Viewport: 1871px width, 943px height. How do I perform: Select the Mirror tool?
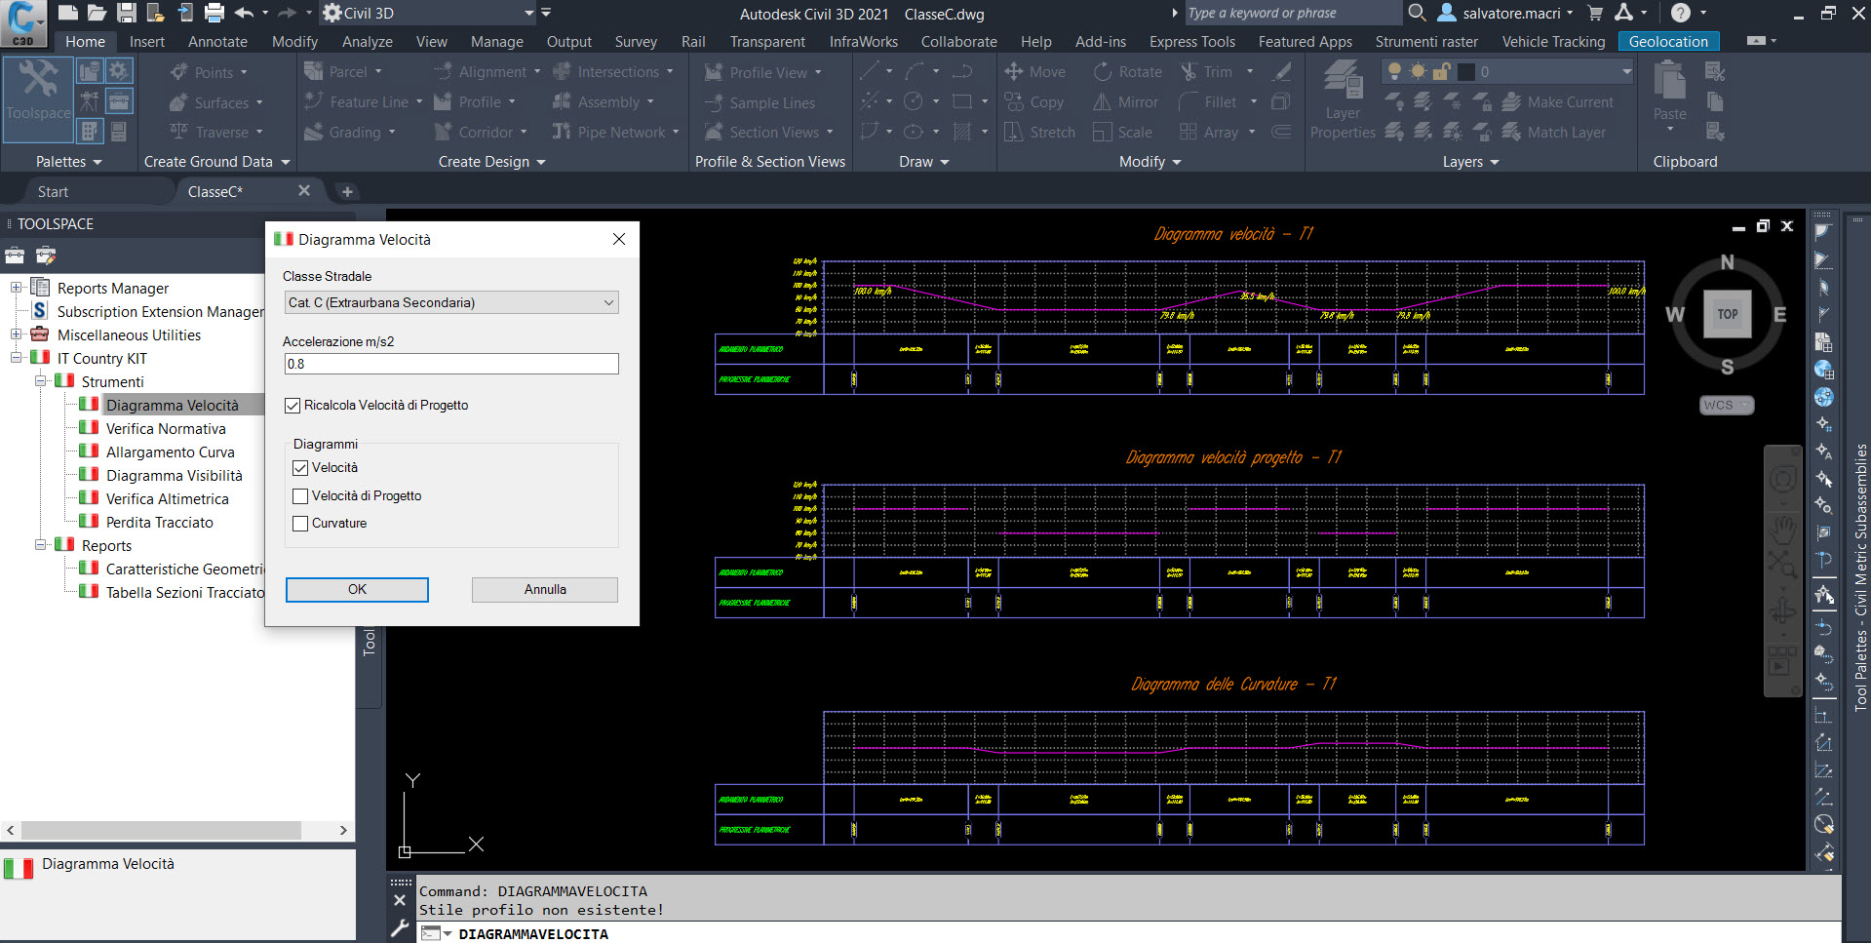point(1126,102)
